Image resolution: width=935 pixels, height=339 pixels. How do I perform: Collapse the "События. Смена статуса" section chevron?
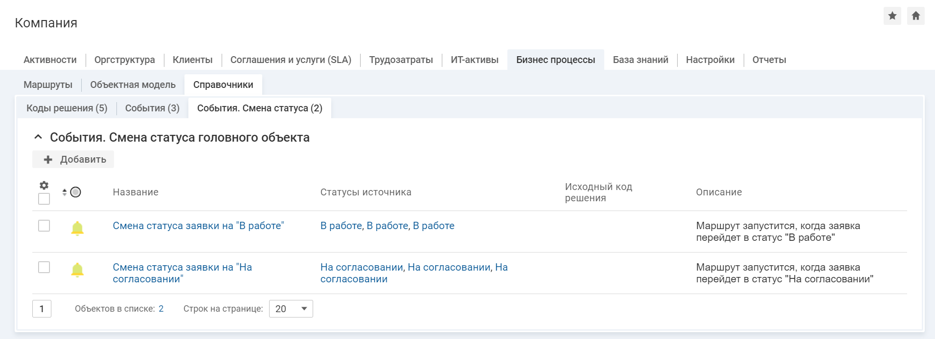click(x=38, y=137)
